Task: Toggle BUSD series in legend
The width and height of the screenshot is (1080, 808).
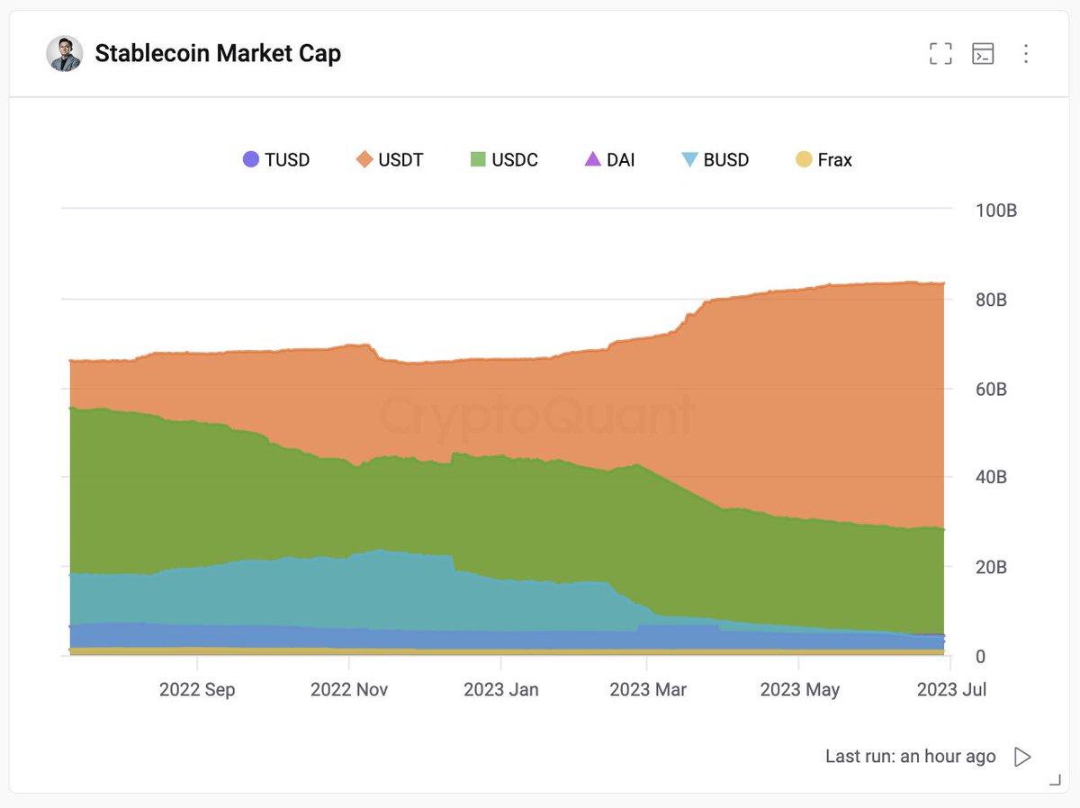Action: click(x=715, y=160)
